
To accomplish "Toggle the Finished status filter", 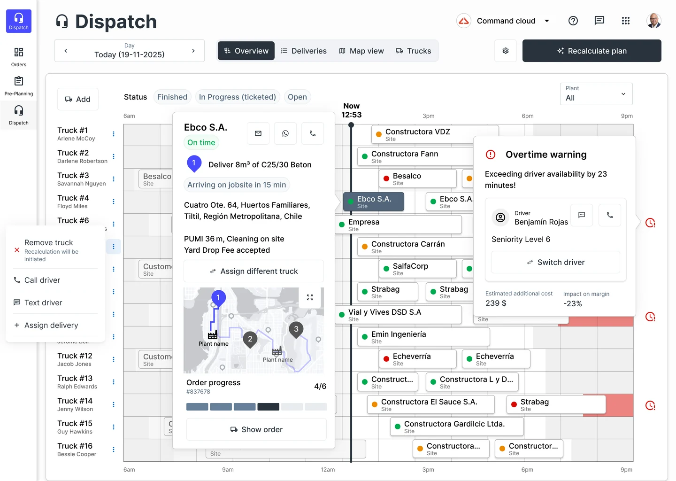I will pos(172,97).
